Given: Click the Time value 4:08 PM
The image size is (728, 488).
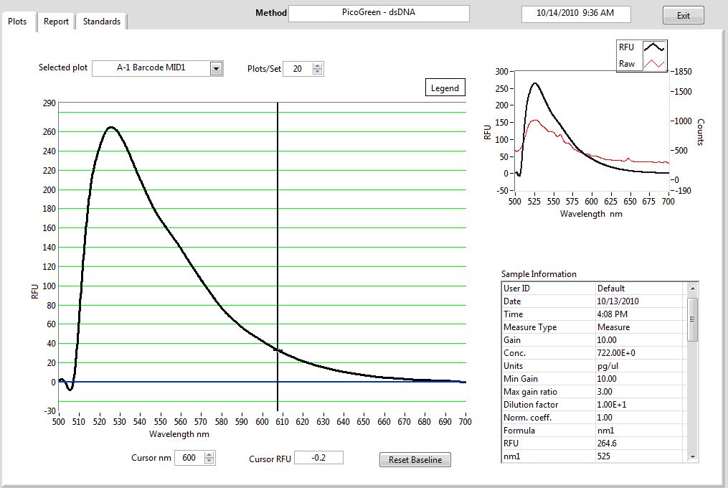Looking at the screenshot, I should coord(613,314).
